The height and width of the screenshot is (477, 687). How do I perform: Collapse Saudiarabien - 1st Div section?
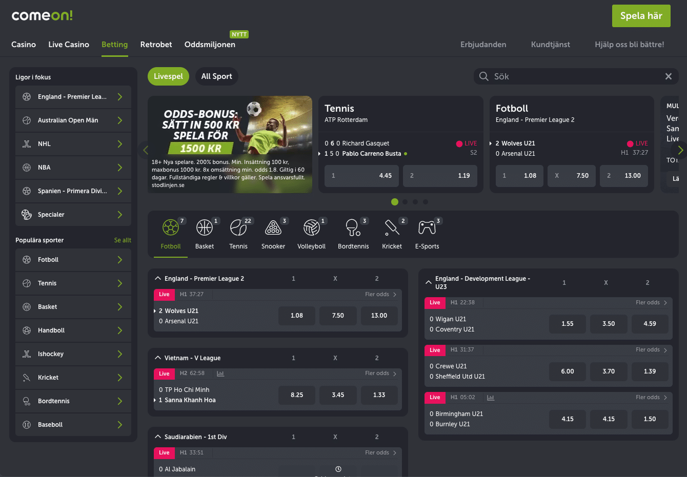tap(158, 437)
